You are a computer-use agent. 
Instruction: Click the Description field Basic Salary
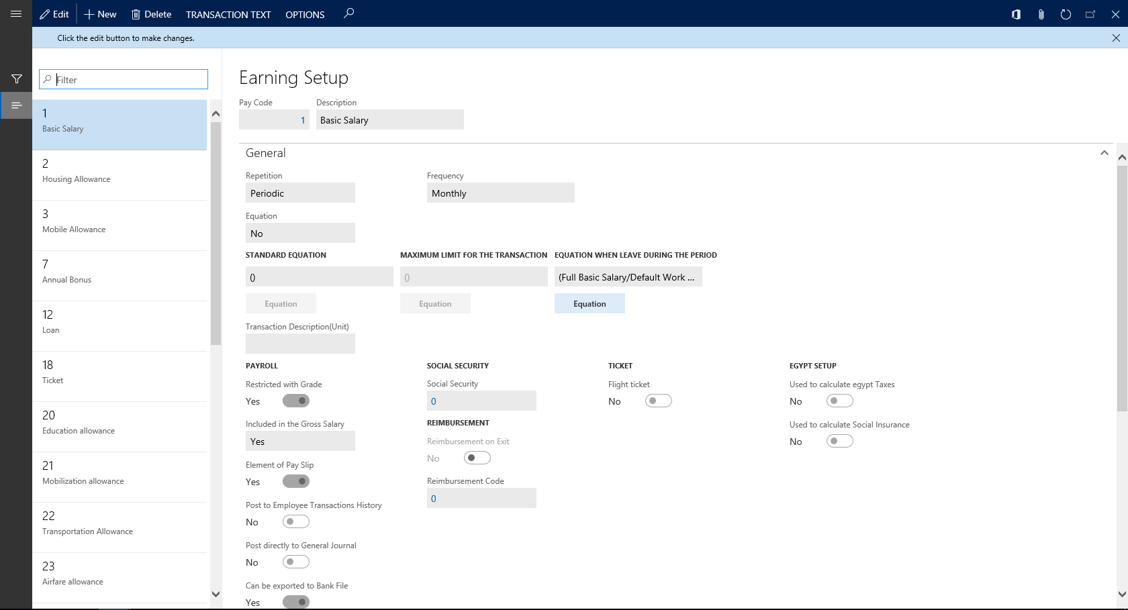pyautogui.click(x=389, y=120)
